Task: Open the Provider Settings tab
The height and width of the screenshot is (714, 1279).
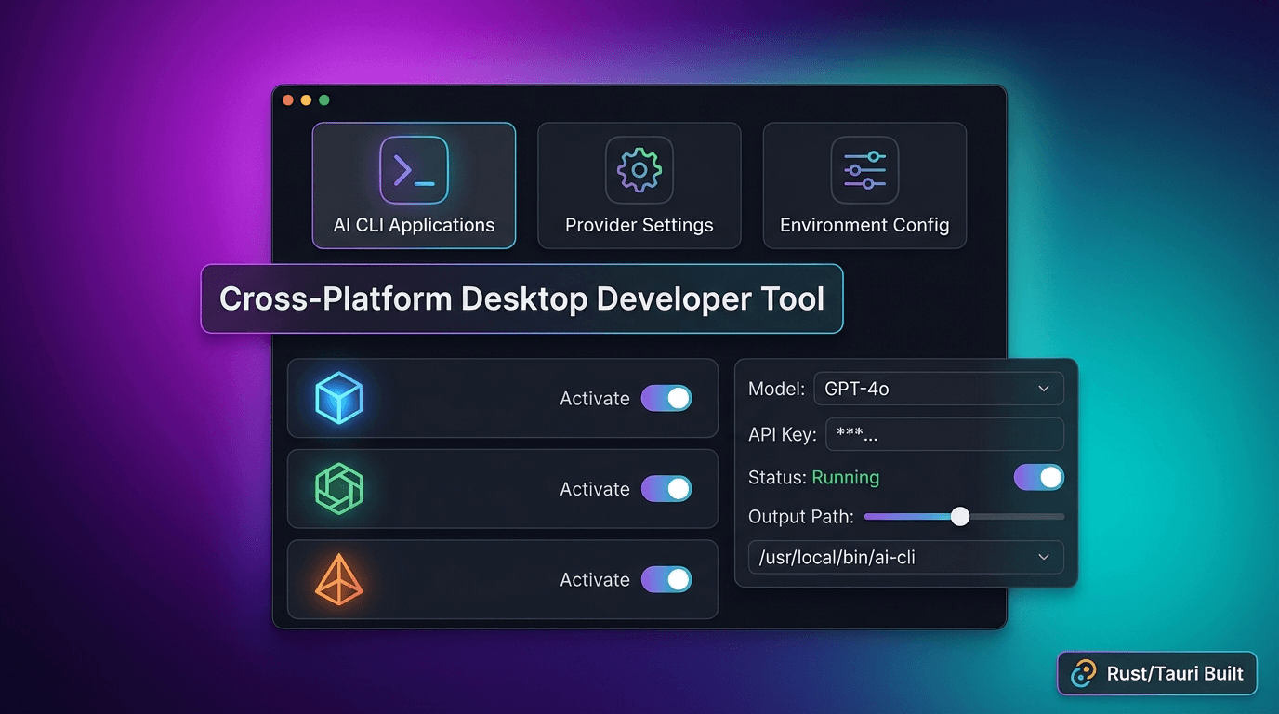Action: (639, 186)
